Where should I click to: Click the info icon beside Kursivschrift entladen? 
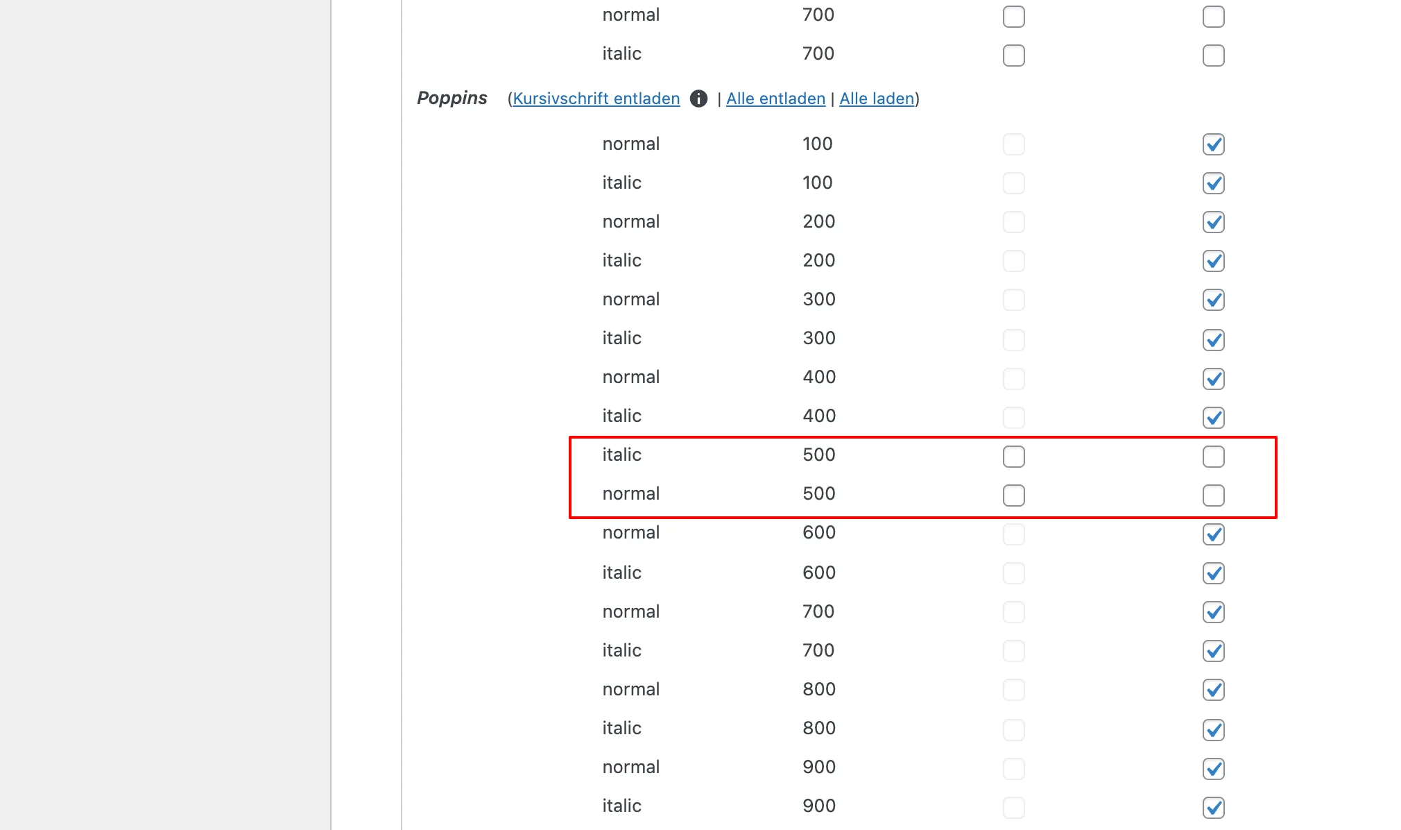698,99
